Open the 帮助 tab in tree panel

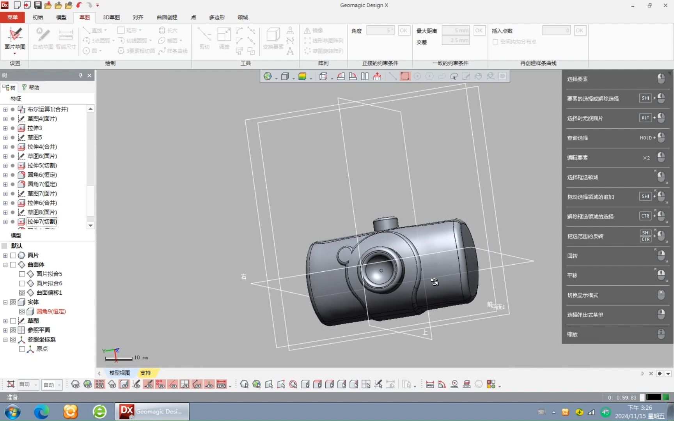click(31, 87)
